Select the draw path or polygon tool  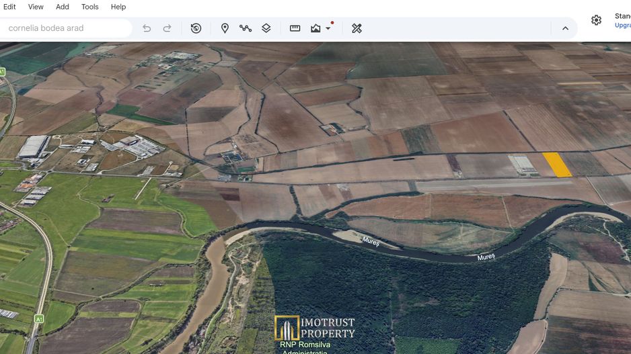(x=246, y=28)
